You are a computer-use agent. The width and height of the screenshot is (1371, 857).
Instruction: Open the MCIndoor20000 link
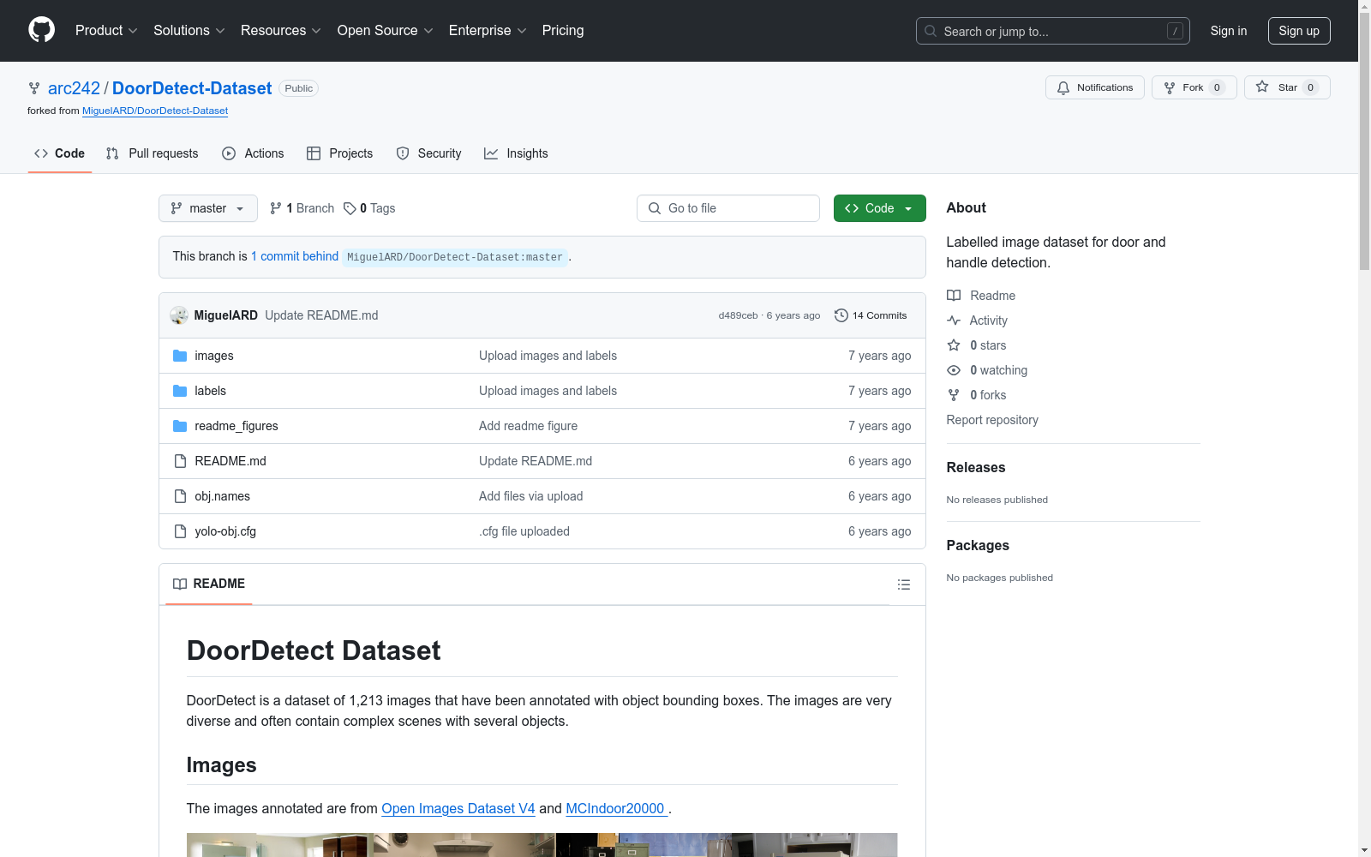click(x=616, y=808)
